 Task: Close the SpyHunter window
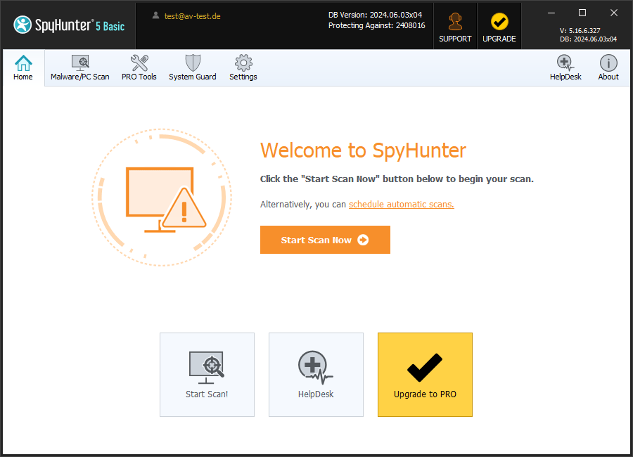613,13
